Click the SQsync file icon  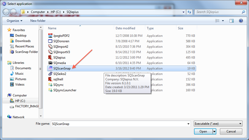tap(50, 85)
